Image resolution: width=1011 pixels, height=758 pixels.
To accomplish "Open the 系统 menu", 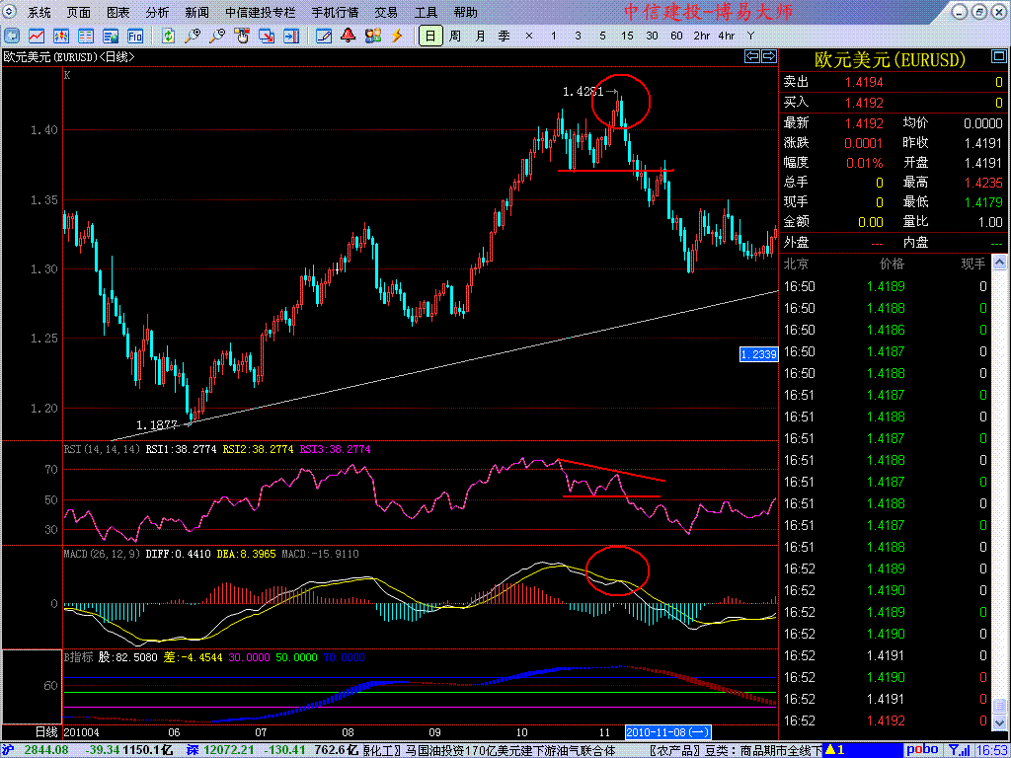I will 39,12.
